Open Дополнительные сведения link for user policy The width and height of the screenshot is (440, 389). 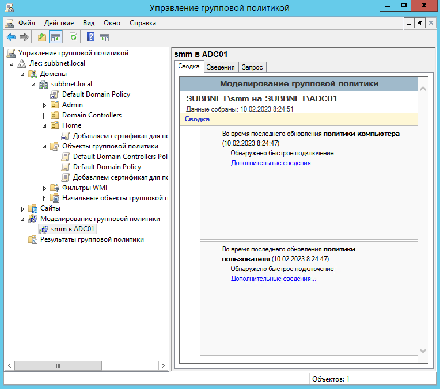click(x=273, y=279)
